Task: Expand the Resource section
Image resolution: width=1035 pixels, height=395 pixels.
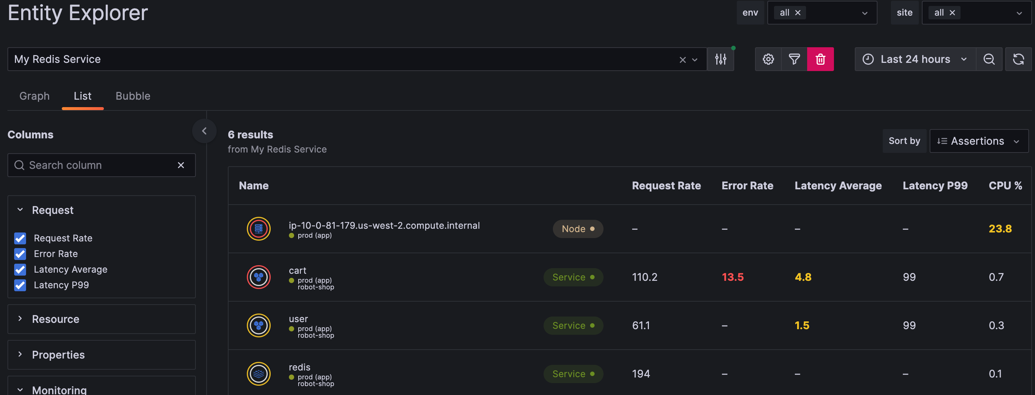Action: (55, 319)
